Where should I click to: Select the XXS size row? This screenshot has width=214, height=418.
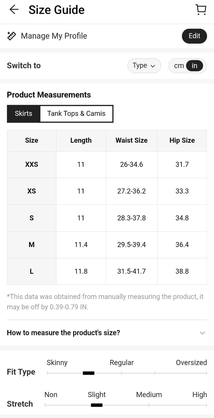32,165
